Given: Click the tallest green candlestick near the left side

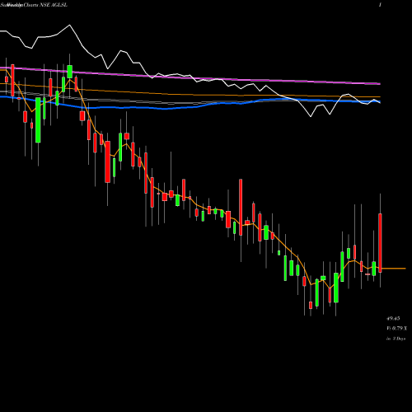Looking at the screenshot, I should point(38,119).
